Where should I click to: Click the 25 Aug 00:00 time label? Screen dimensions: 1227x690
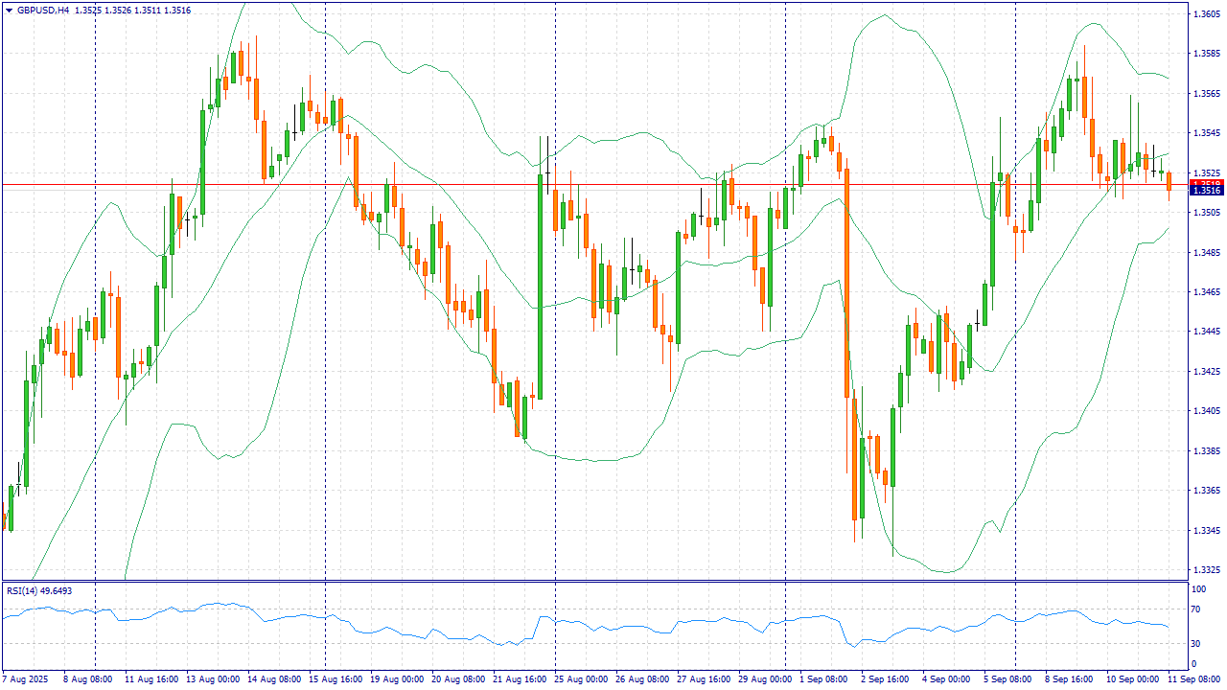(x=583, y=678)
